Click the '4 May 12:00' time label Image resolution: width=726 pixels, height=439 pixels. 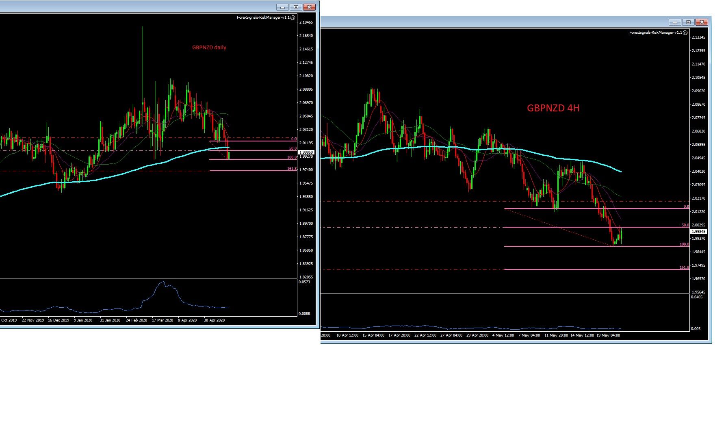[x=503, y=335]
